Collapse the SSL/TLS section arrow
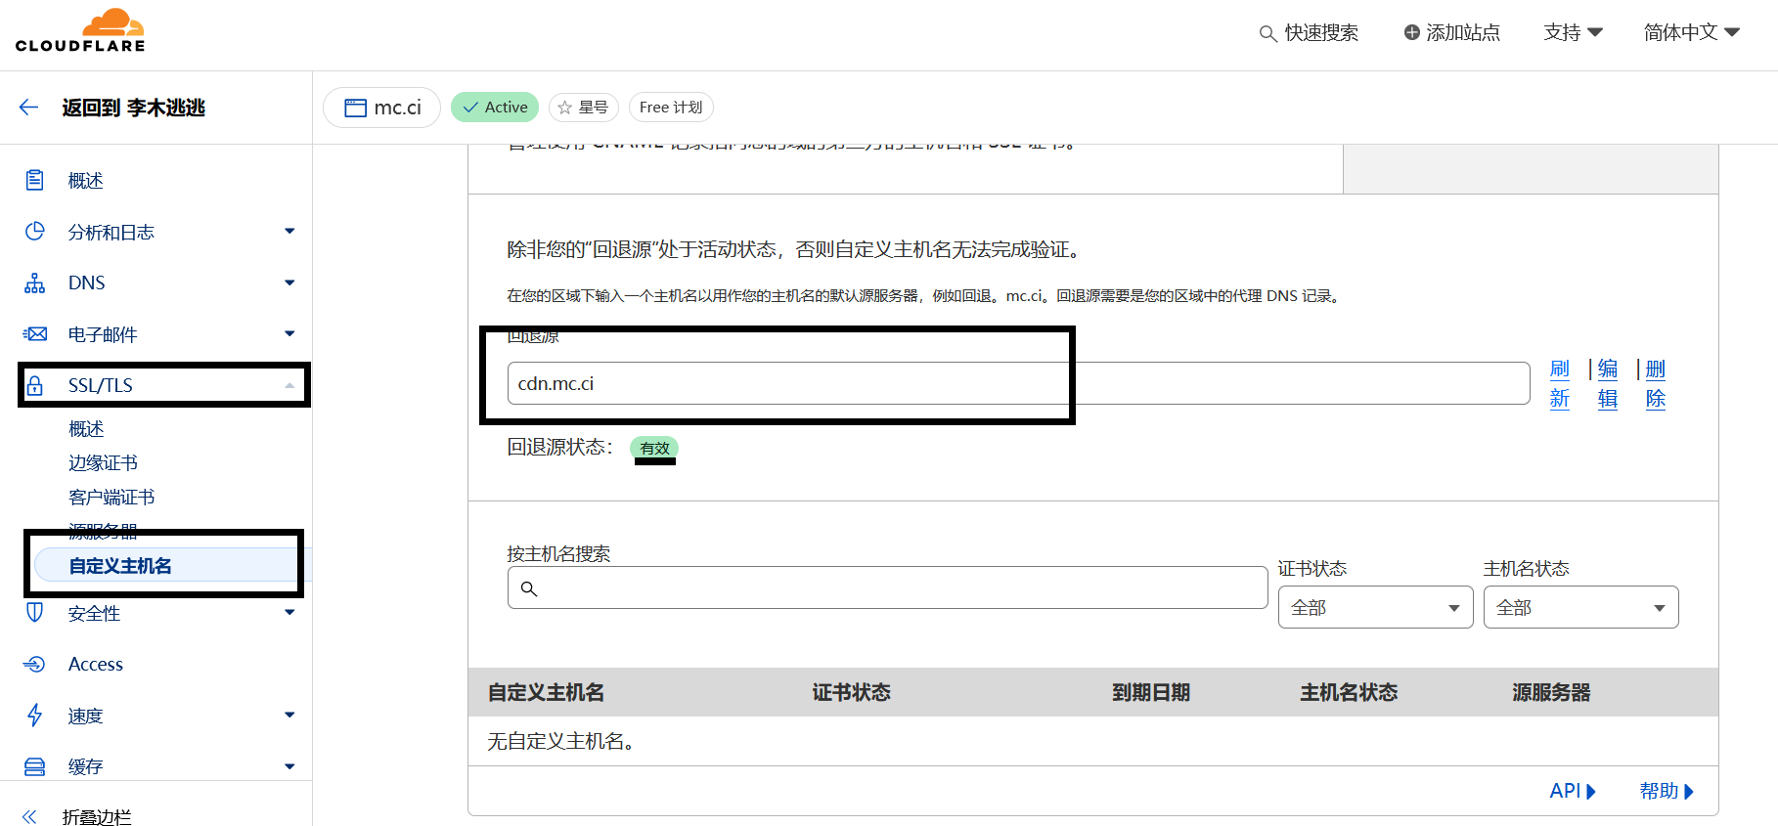Screen dimensions: 1778x826 [289, 385]
